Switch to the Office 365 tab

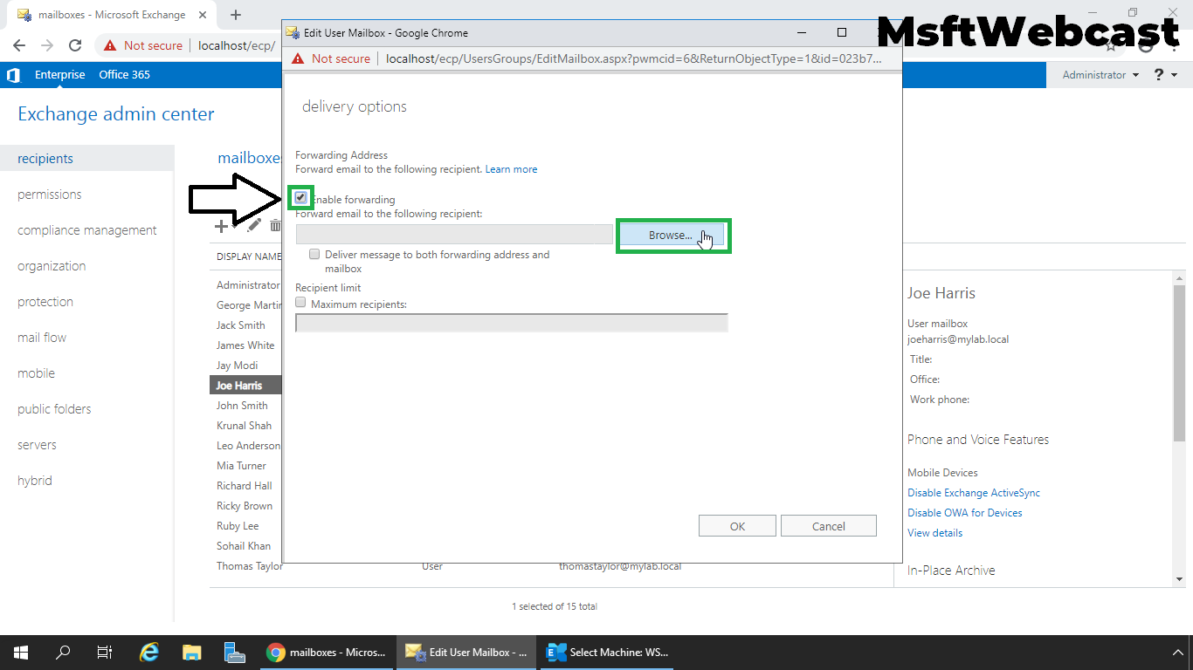[x=124, y=75]
